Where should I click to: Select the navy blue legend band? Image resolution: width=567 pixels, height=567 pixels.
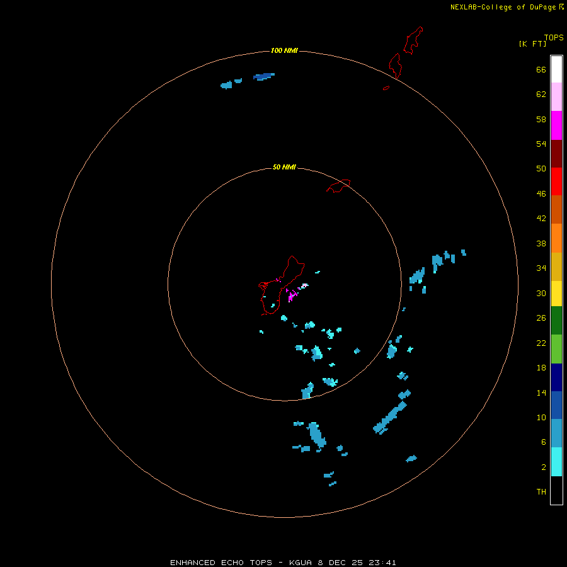click(x=556, y=377)
